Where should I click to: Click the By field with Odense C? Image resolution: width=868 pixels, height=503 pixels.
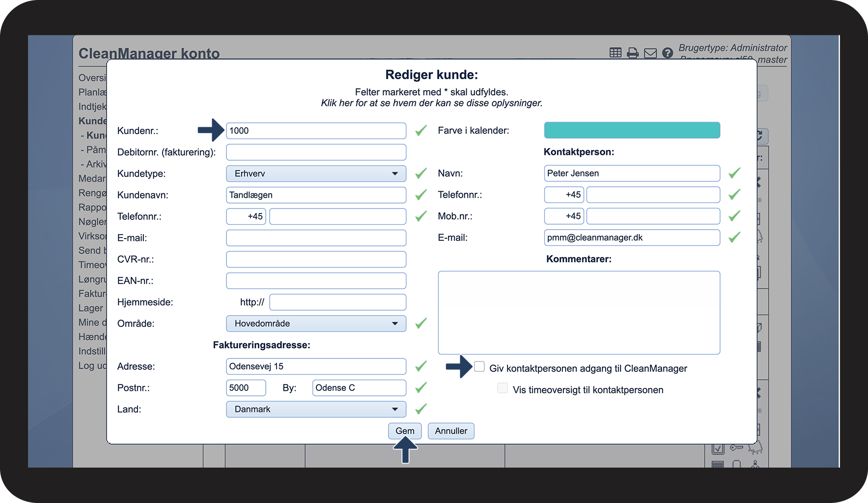359,387
